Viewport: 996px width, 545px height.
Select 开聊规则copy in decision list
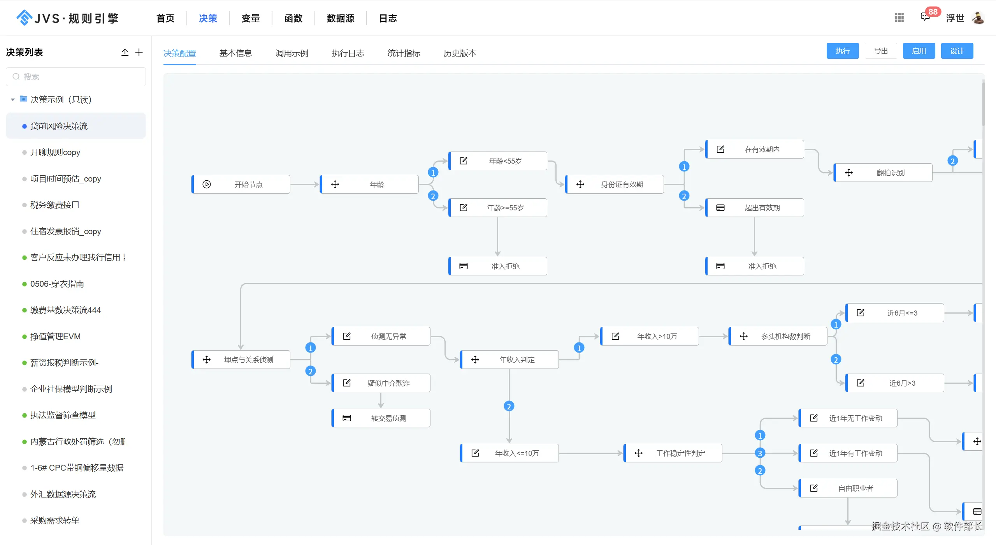click(x=55, y=152)
